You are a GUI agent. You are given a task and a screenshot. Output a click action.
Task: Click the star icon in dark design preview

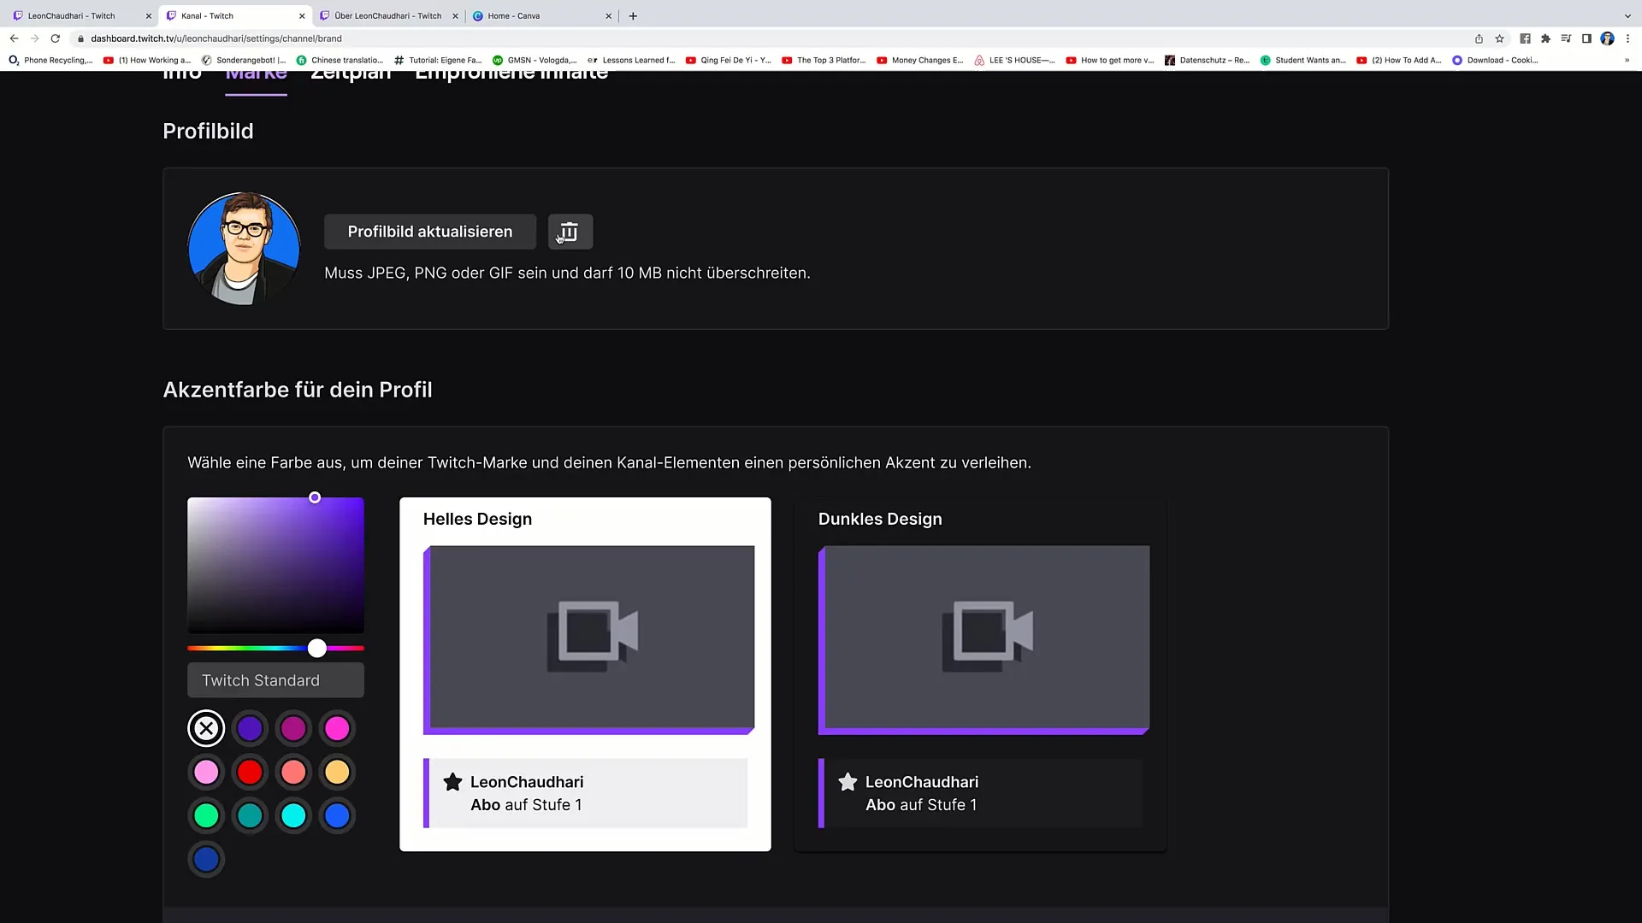pos(847,781)
